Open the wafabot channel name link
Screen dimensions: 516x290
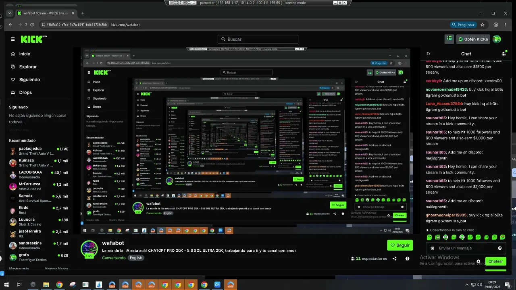click(x=113, y=243)
